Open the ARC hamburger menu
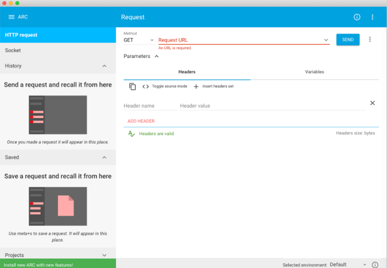The image size is (387, 268). 11,17
